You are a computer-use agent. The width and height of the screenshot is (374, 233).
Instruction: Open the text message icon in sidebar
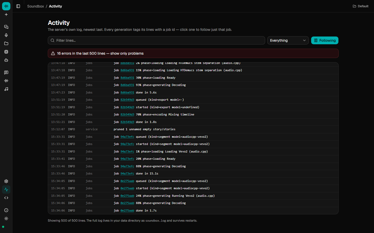coord(6,72)
